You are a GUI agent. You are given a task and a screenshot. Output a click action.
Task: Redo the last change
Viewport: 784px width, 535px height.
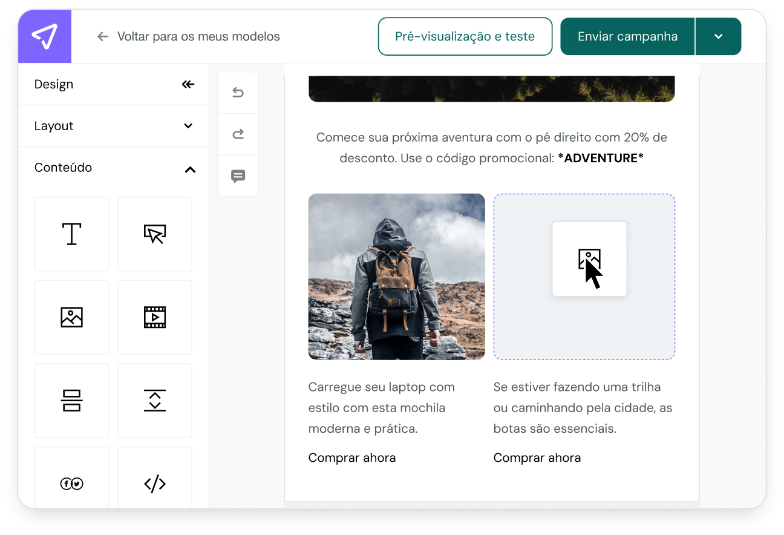[238, 134]
